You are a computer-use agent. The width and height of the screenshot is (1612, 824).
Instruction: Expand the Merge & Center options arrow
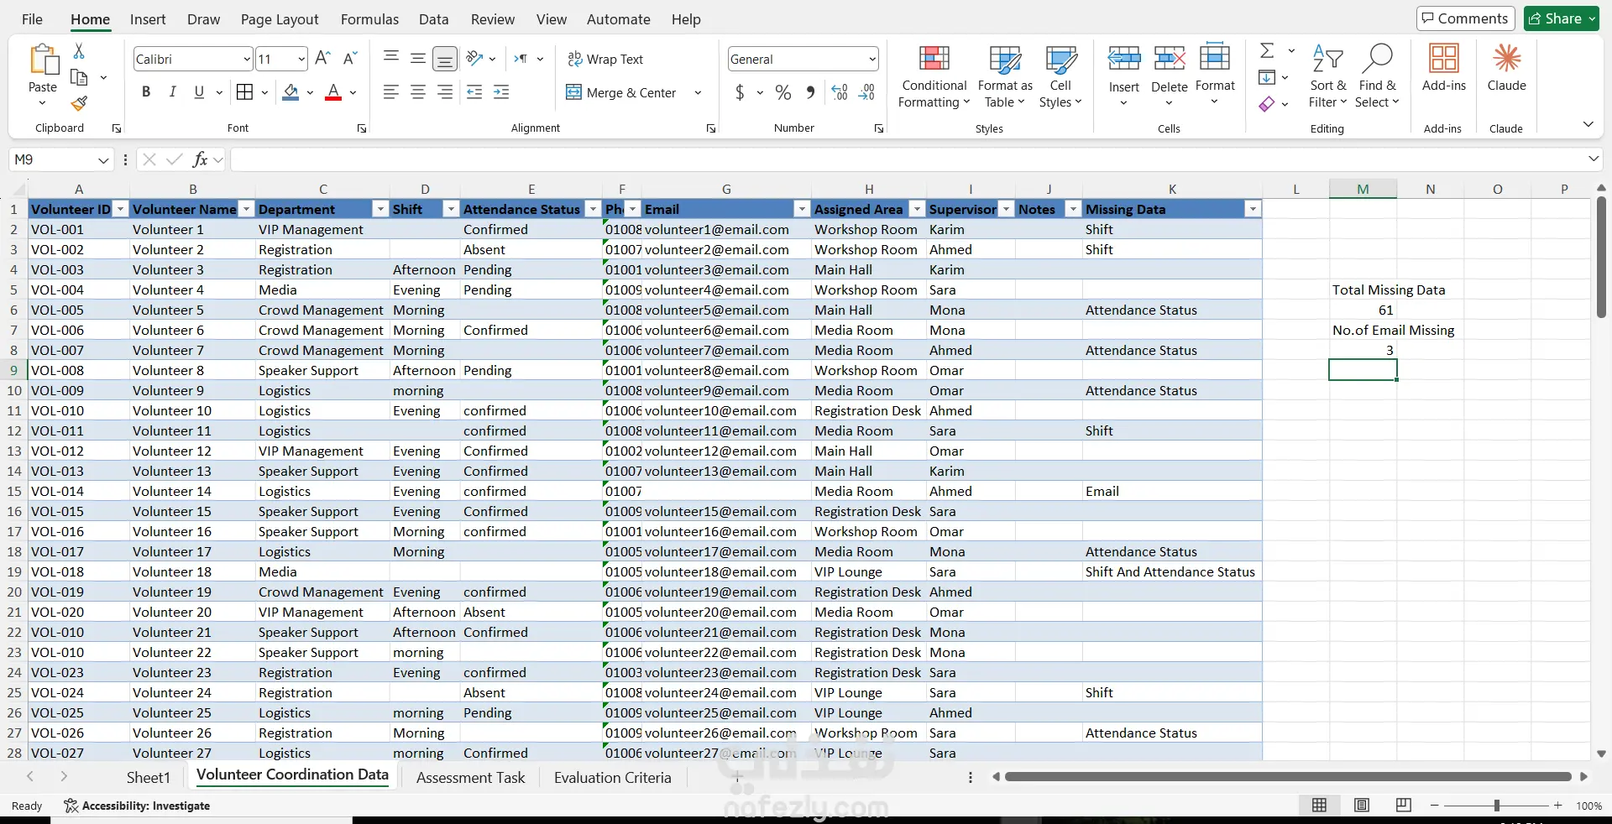point(698,92)
